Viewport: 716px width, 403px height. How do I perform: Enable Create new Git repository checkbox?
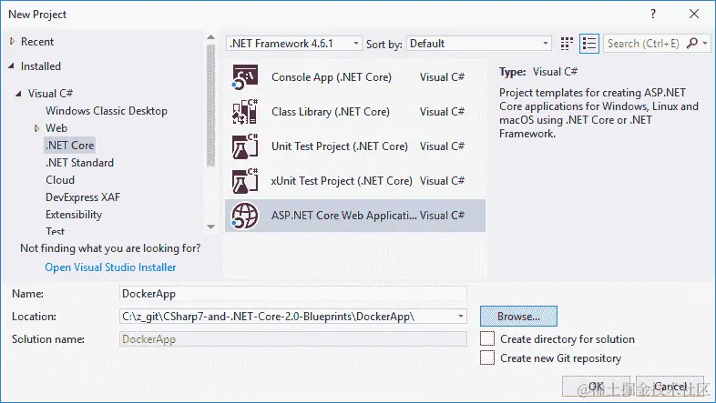pyautogui.click(x=487, y=358)
